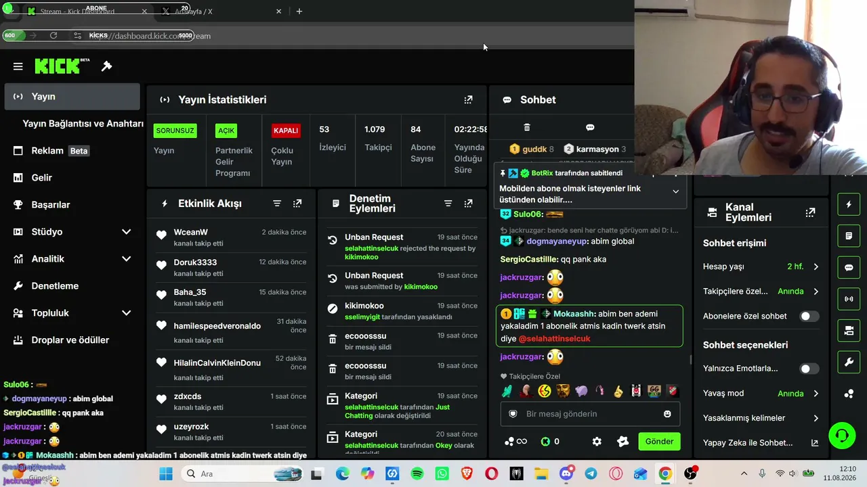Viewport: 867px width, 487px height.
Task: Open Yayın Bağlantısı ve Anahtarı page
Action: [83, 124]
